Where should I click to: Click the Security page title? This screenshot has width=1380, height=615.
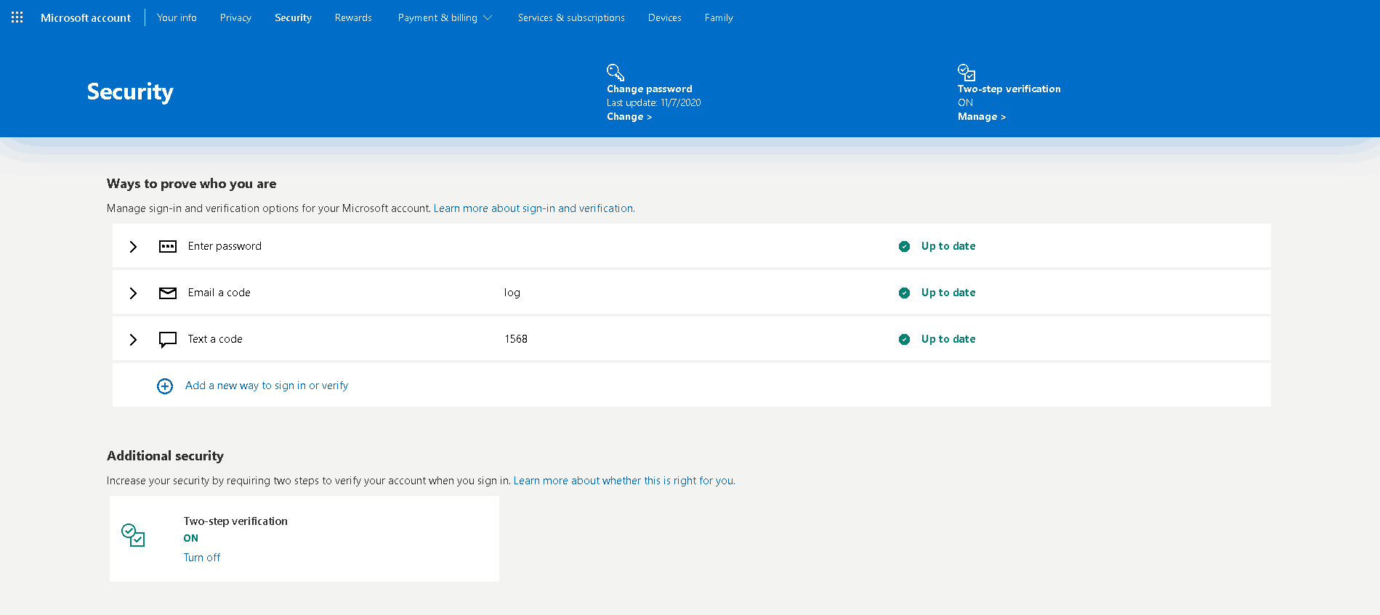coord(130,91)
